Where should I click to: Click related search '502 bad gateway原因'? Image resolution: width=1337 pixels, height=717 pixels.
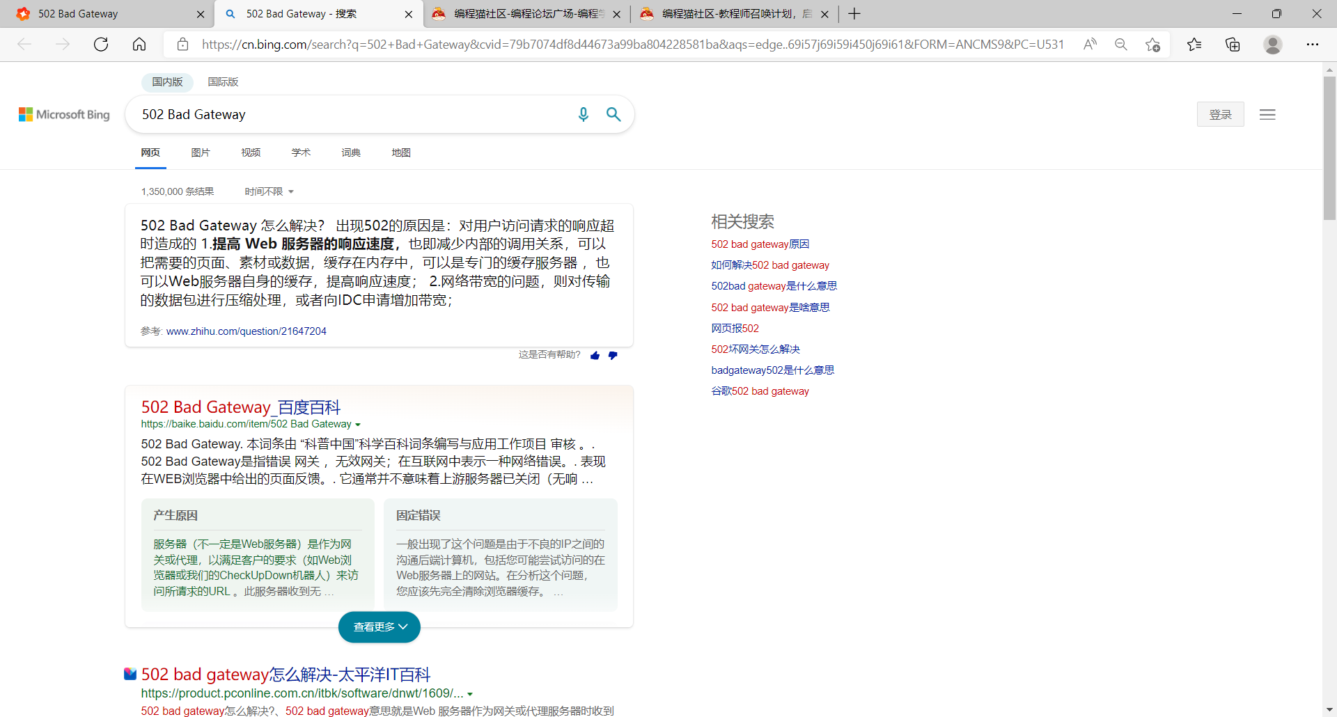(760, 244)
